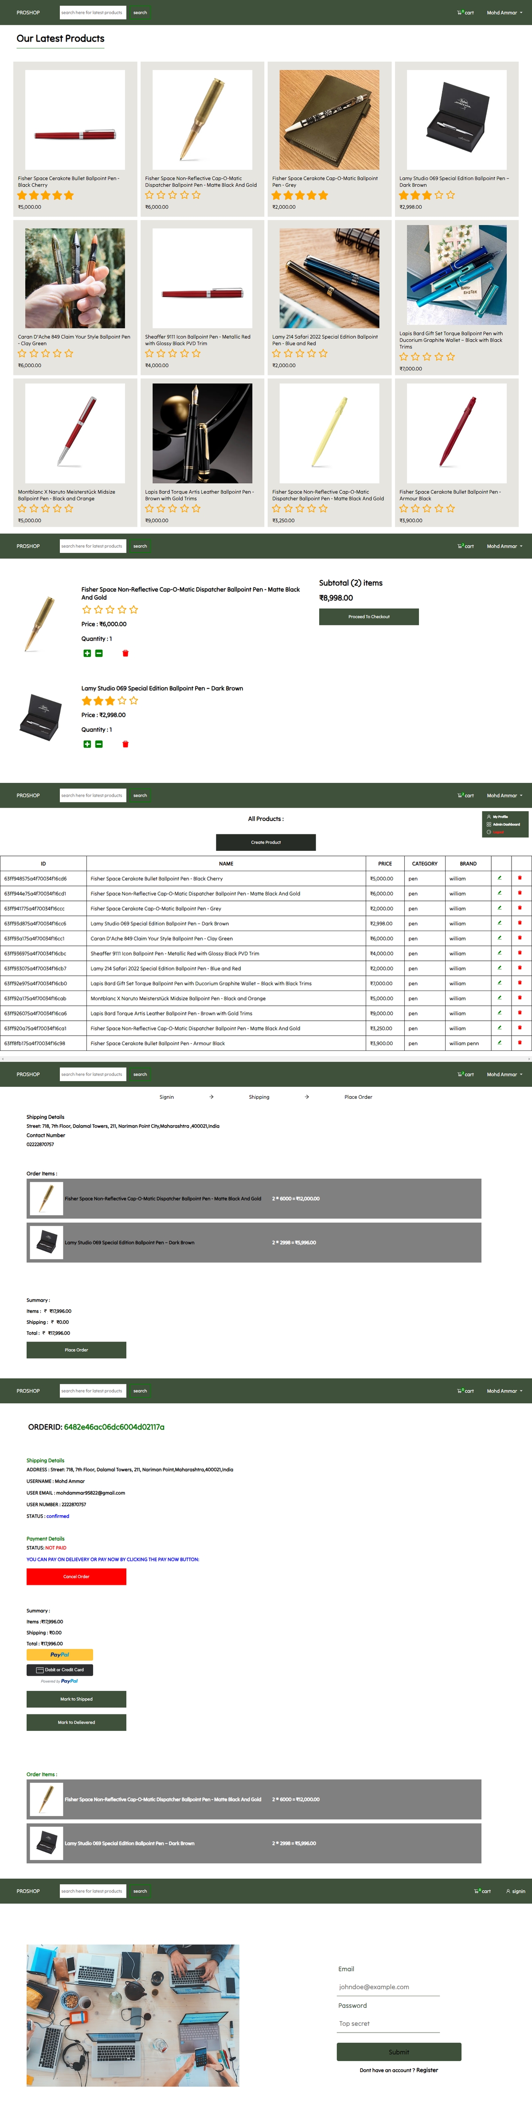Viewport: 532px width, 2128px height.
Task: Edit the Montblanc X Naruto Meisterstück row
Action: (x=499, y=998)
